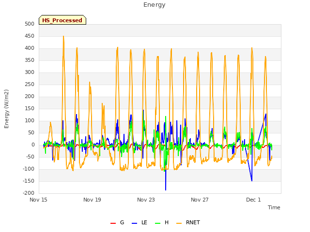This screenshot has width=310, height=232.
Task: Click the '350' y-axis tick label
Action: (30, 60)
